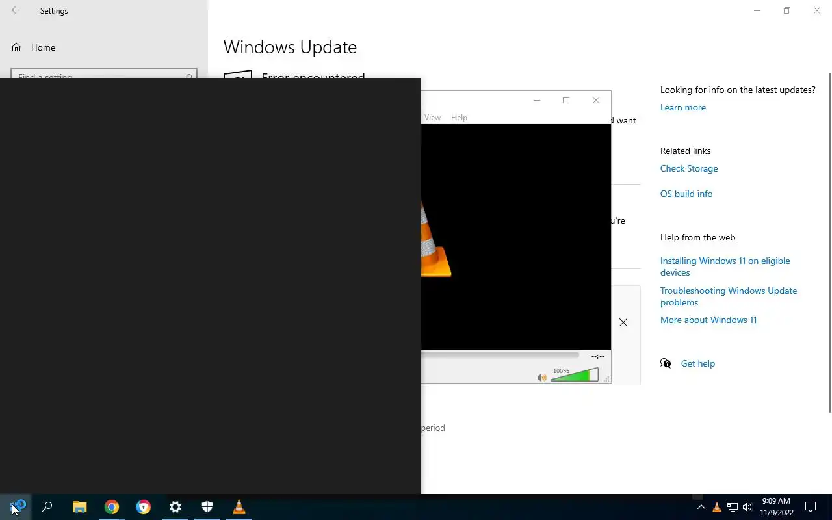
Task: Open taskbar search magnifier
Action: pos(47,507)
